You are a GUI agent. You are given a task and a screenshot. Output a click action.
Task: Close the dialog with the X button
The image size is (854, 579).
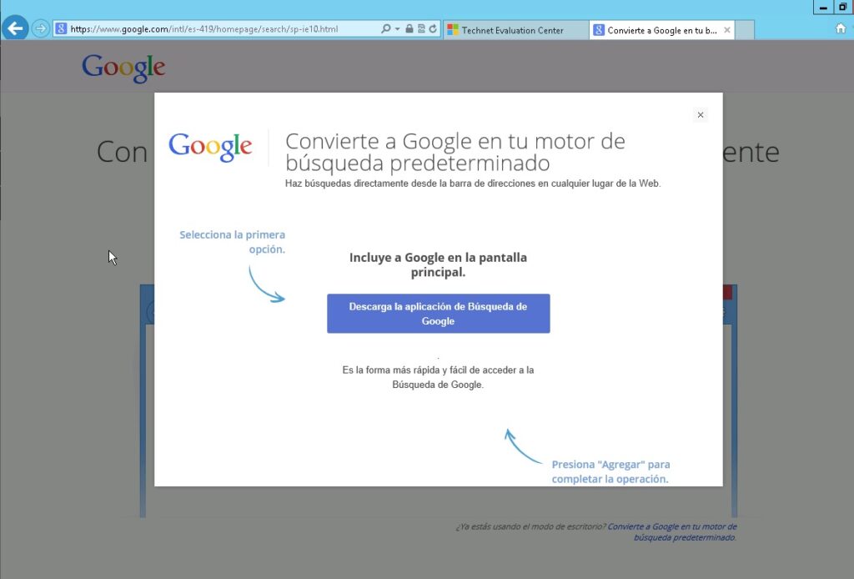click(x=701, y=115)
